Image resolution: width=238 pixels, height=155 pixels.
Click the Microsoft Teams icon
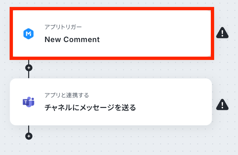pyautogui.click(x=29, y=102)
